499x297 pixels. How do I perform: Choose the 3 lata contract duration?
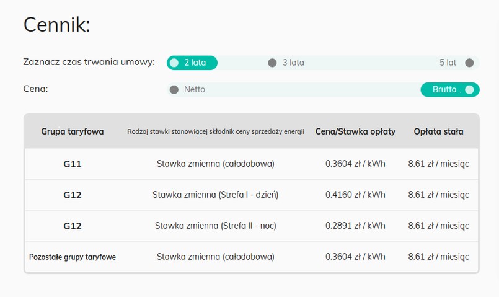pyautogui.click(x=286, y=63)
